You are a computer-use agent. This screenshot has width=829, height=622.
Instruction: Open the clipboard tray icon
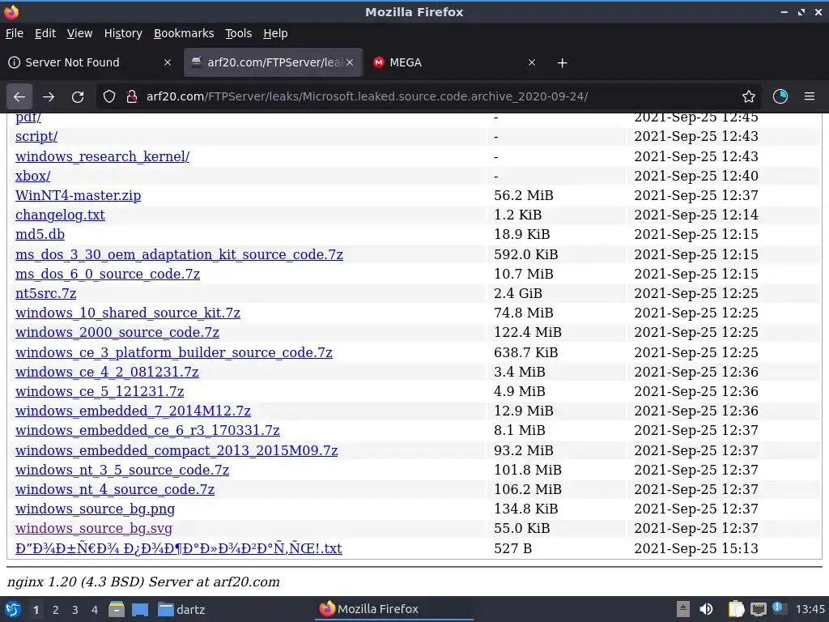tap(736, 609)
